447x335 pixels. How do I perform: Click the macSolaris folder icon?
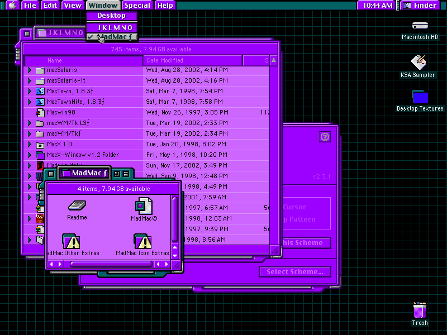tap(40, 70)
